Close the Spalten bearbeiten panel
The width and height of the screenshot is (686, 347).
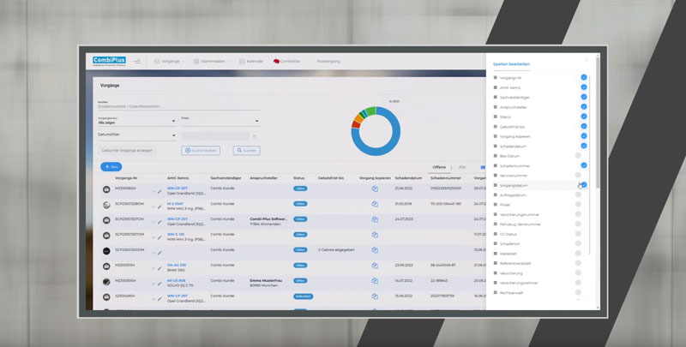[587, 60]
